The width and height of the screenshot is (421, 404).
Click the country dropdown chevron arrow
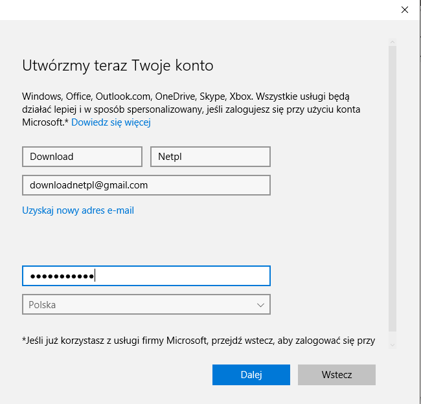coord(260,304)
